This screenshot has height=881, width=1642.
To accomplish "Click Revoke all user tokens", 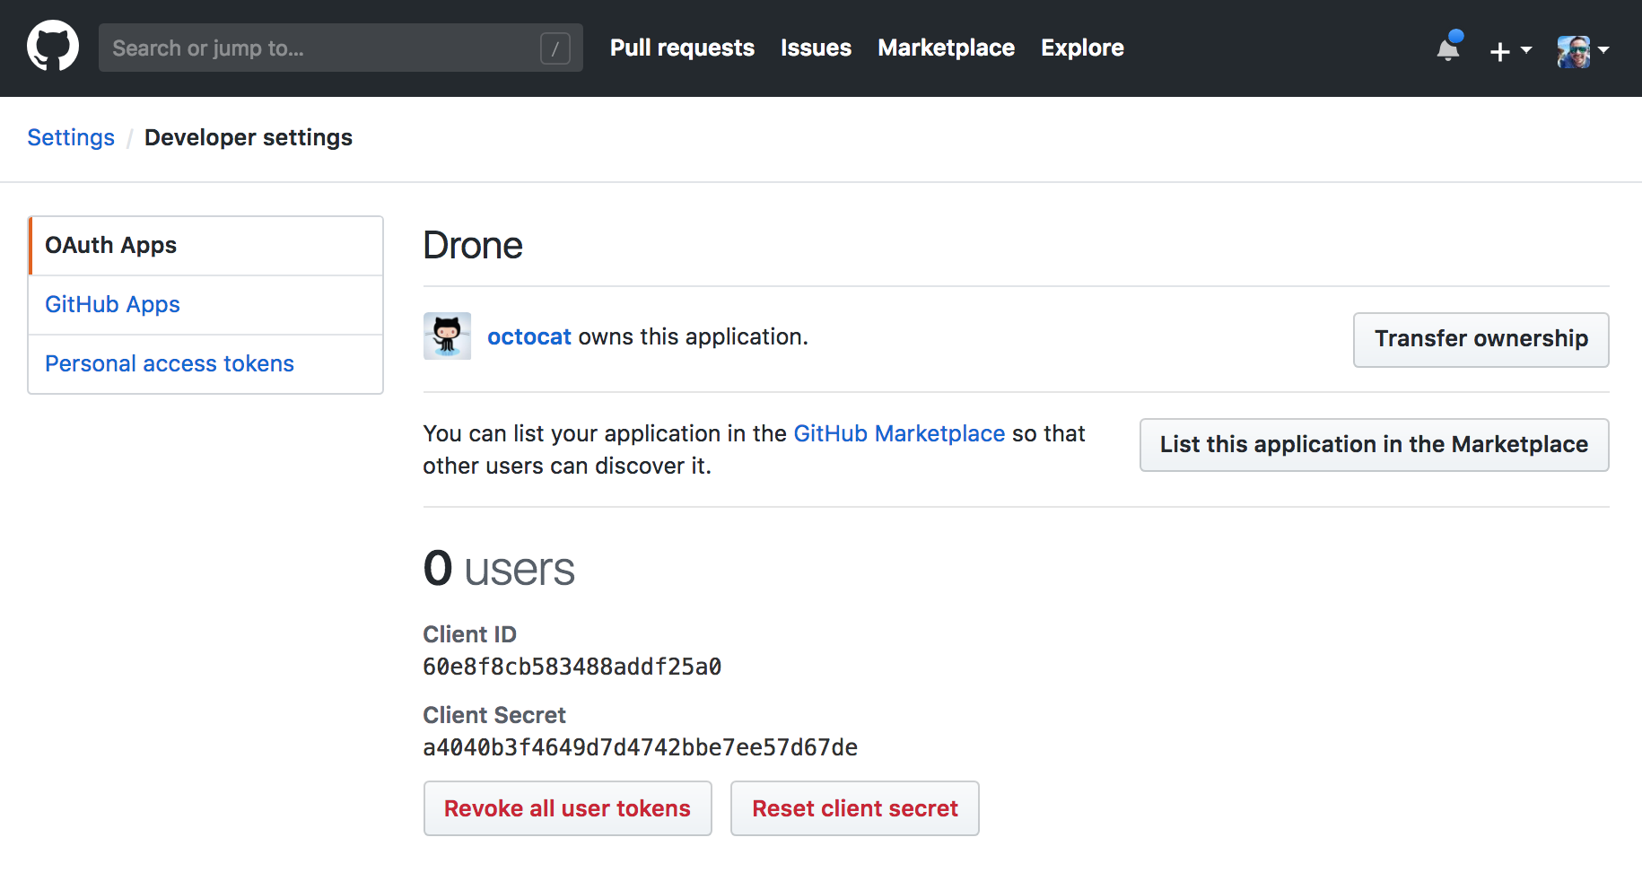I will pos(567,807).
